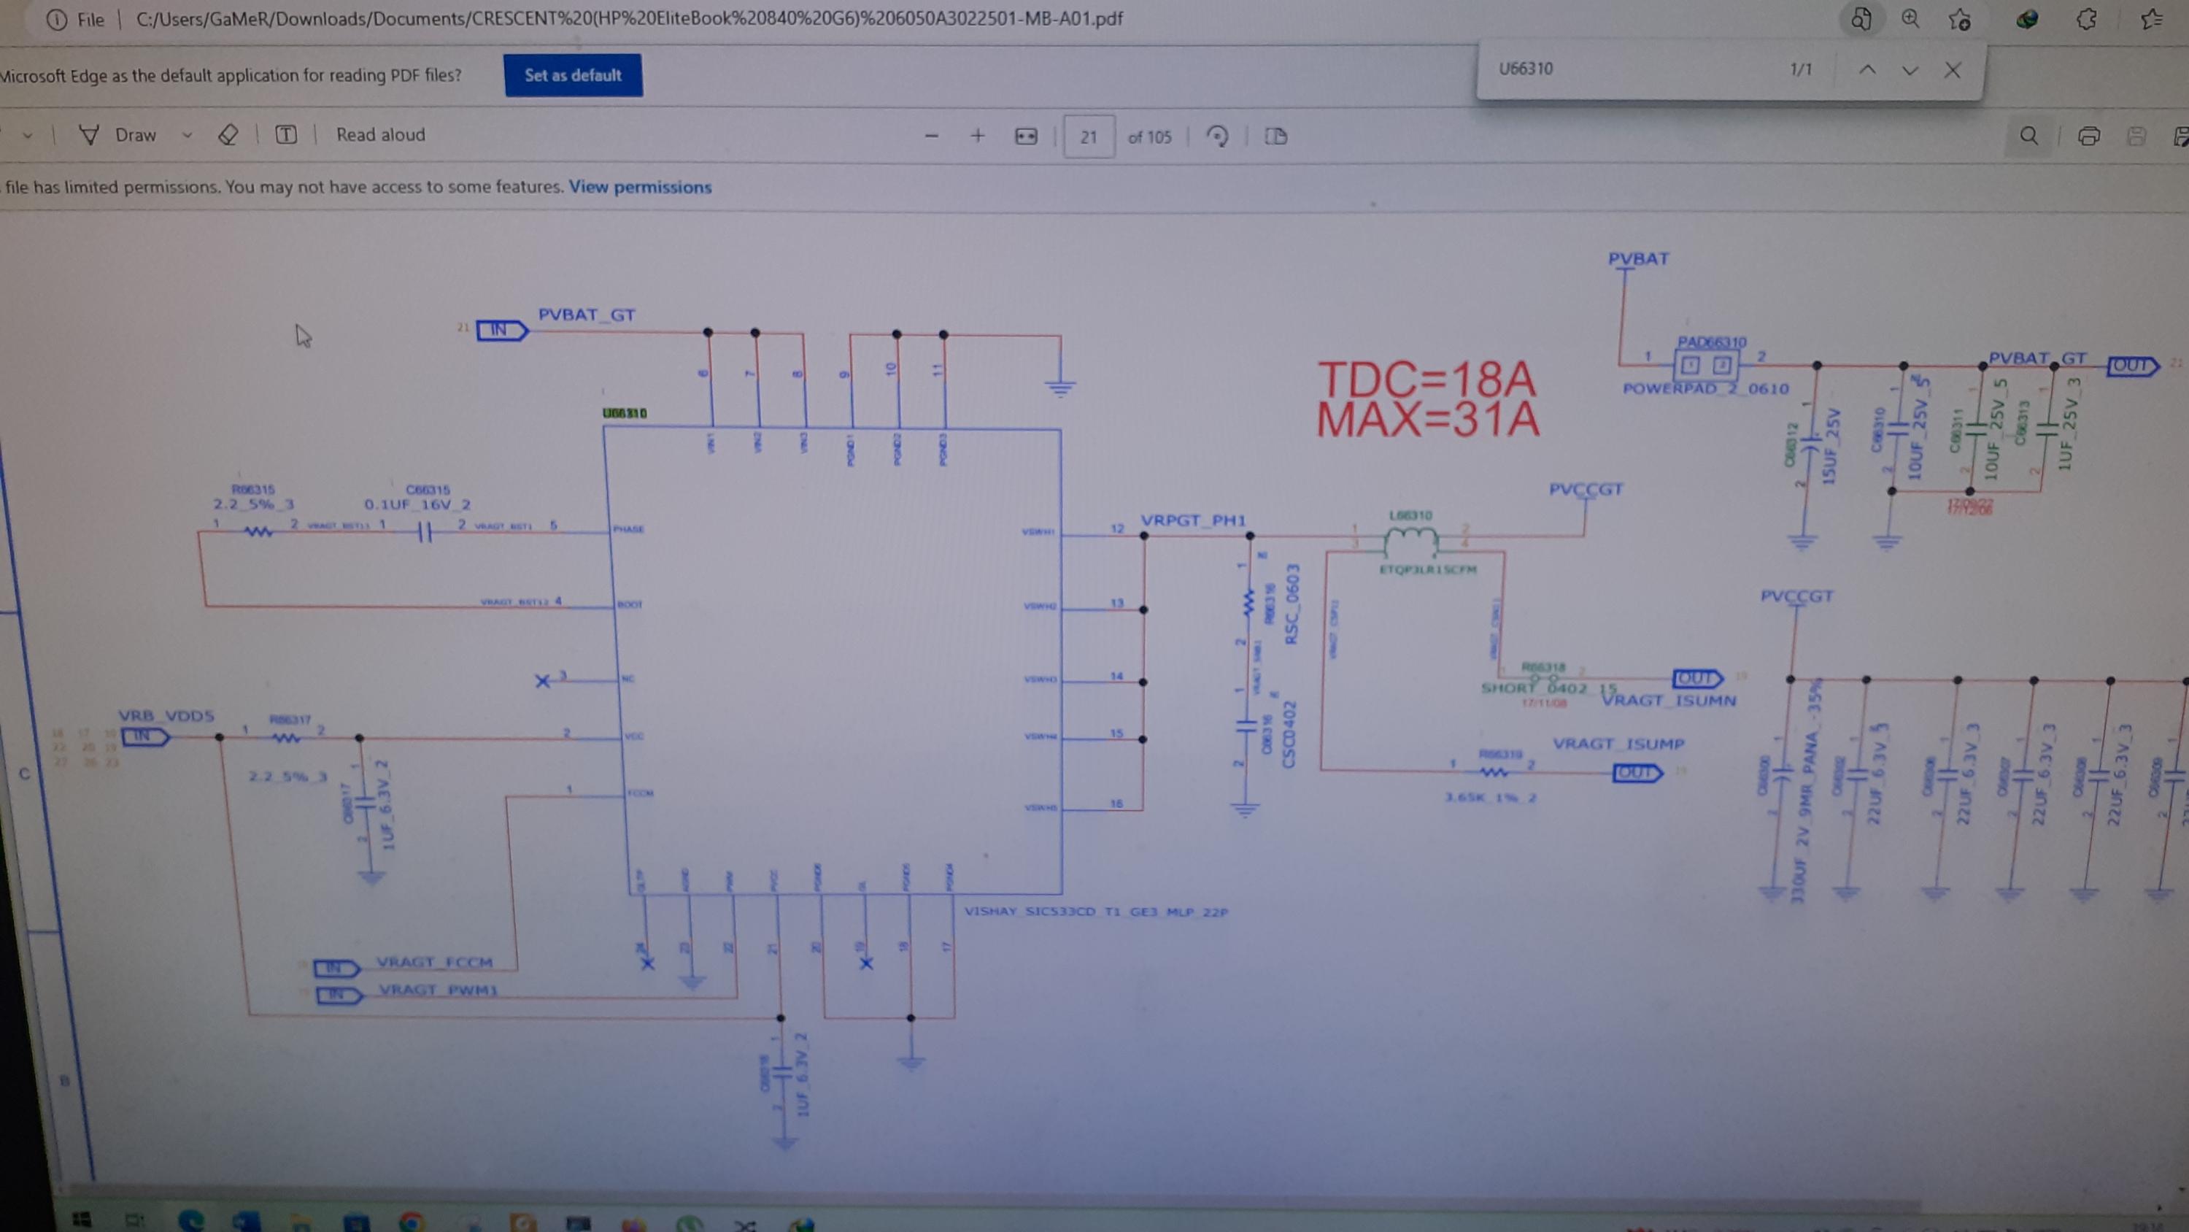
Task: Open the Page view icon
Action: tap(1275, 137)
